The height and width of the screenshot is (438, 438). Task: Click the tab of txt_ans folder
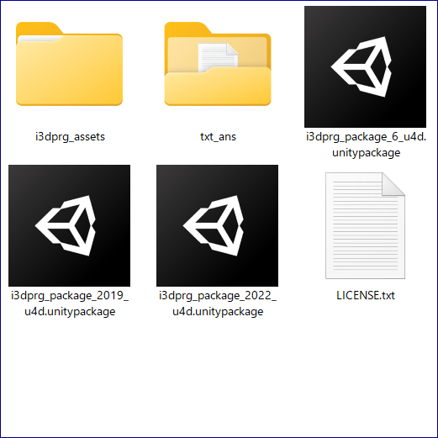187,28
